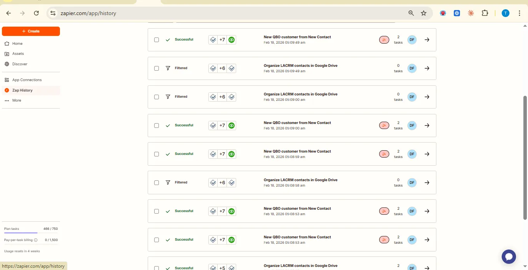This screenshot has height=270, width=528.
Task: Click the red badge on the 05:08:59 run
Action: click(x=384, y=154)
